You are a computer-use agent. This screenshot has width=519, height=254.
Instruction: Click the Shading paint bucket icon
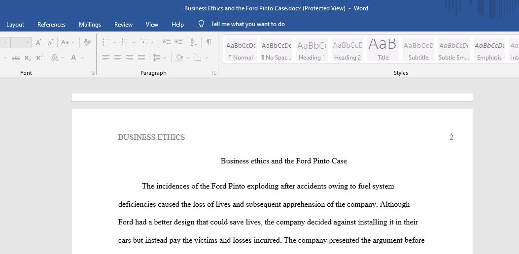[x=179, y=58]
